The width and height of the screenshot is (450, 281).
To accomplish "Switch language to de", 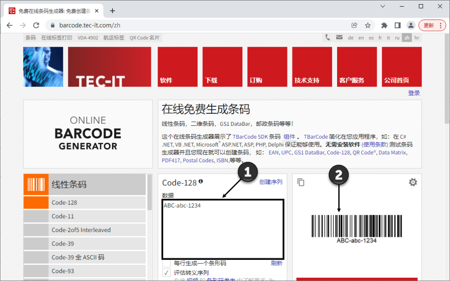I will click(x=351, y=37).
